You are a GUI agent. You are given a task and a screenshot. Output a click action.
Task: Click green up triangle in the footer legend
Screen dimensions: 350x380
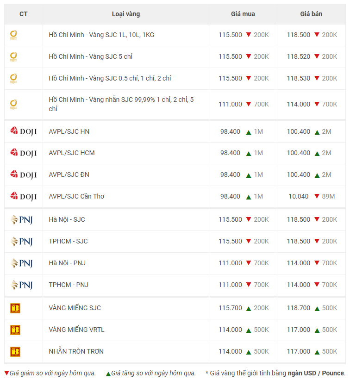[x=108, y=374]
